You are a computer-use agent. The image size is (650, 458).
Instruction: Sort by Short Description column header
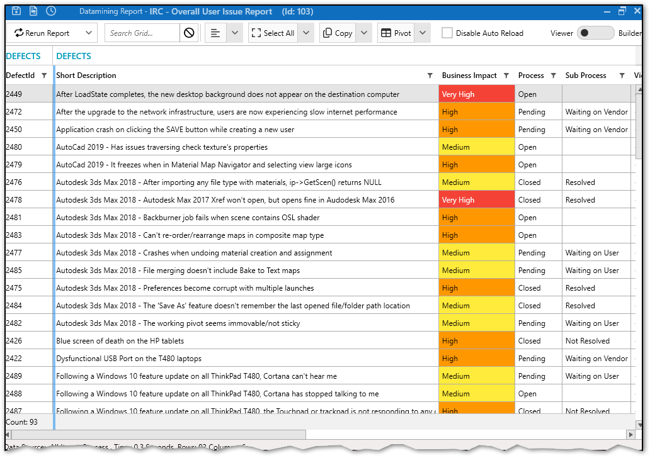pos(86,75)
